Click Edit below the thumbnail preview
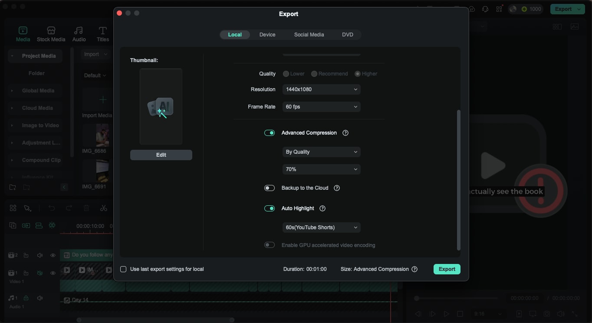The height and width of the screenshot is (323, 592). (161, 155)
